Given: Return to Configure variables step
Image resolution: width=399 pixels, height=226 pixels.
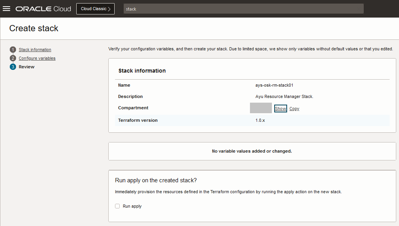Looking at the screenshot, I should point(37,58).
